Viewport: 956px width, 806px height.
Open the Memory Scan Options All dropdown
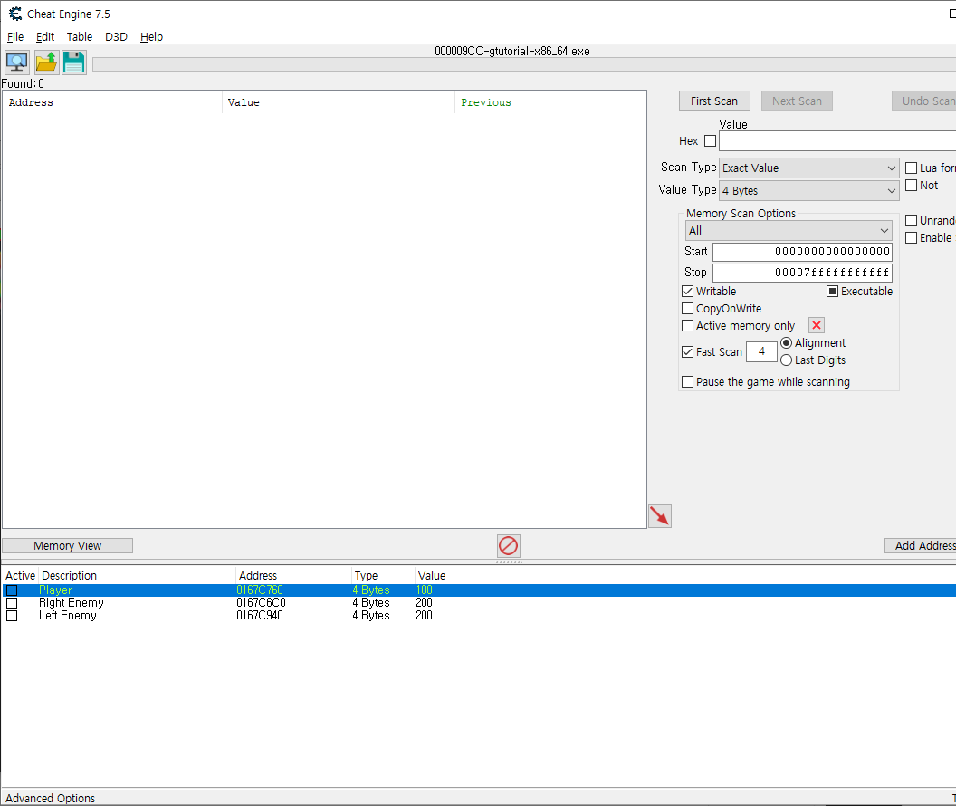coord(789,230)
